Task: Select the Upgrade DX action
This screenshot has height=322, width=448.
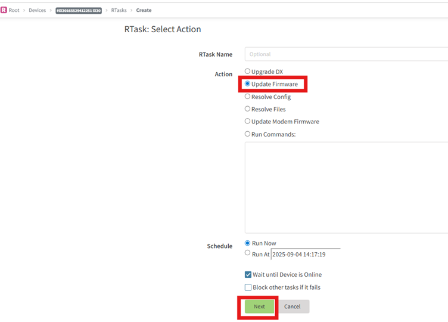Action: 248,72
